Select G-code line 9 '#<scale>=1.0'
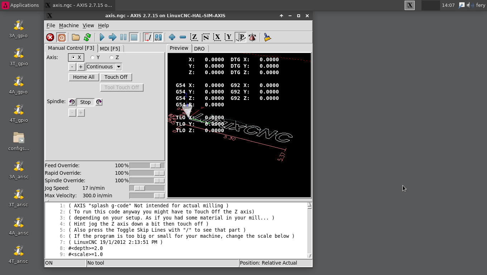Screen dimensions: 487x275 pyautogui.click(x=86, y=254)
